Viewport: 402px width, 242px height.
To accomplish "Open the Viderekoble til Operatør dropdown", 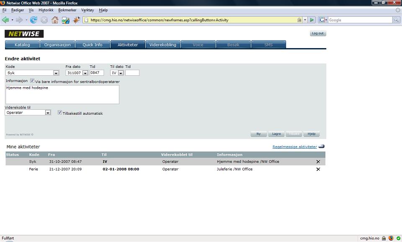I will tap(28, 113).
